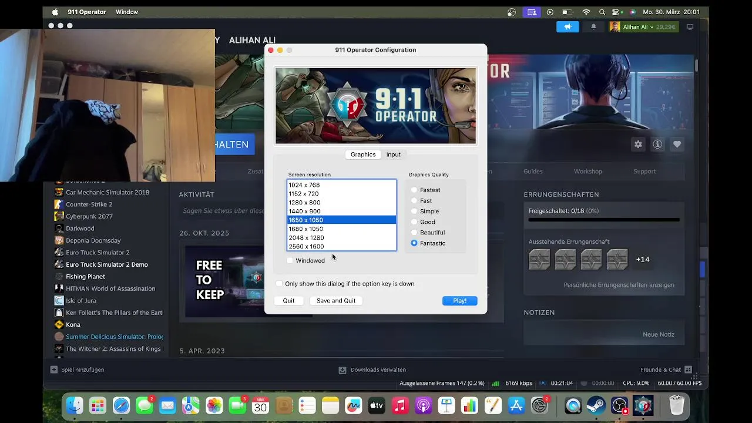Open Trash in the Dock
This screenshot has height=423, width=752.
(677, 405)
